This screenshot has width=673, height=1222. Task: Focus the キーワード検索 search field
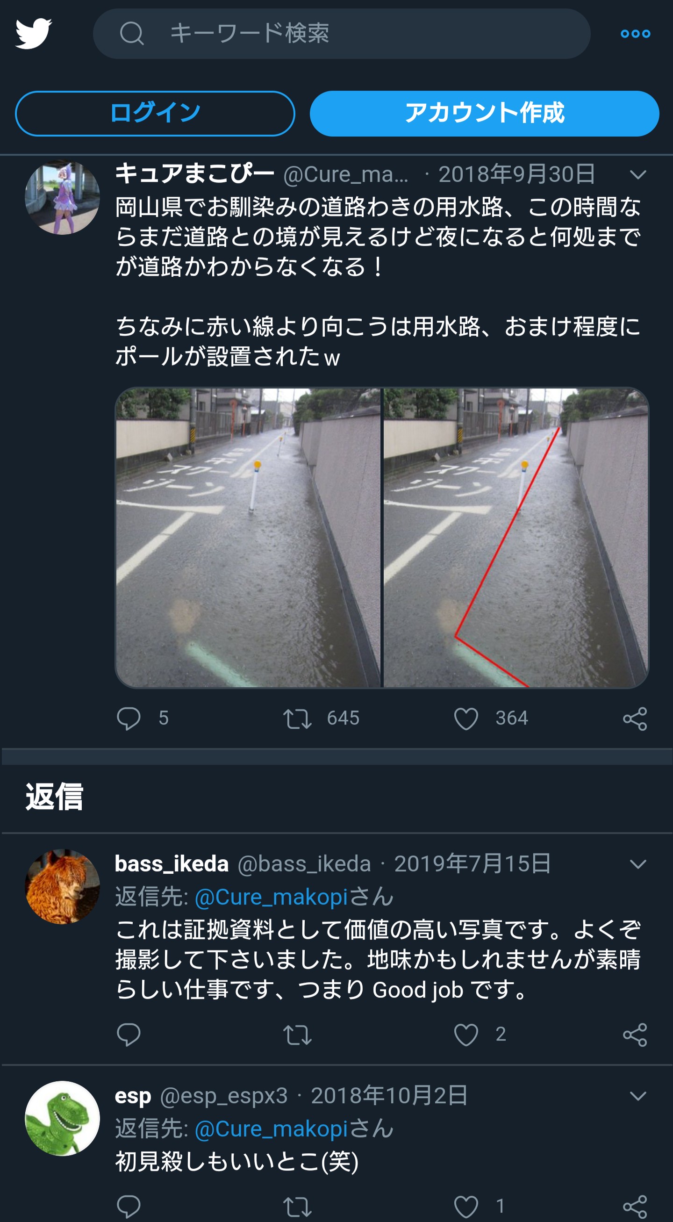coord(342,34)
